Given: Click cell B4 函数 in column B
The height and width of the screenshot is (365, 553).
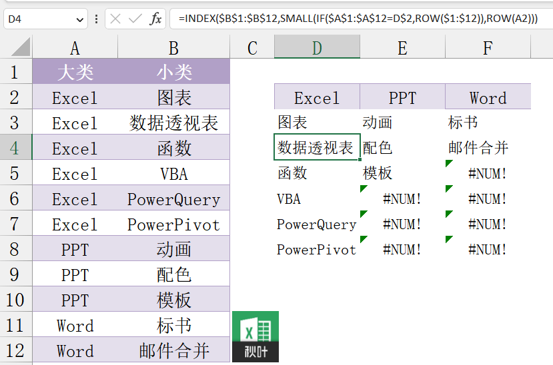Looking at the screenshot, I should click(173, 147).
